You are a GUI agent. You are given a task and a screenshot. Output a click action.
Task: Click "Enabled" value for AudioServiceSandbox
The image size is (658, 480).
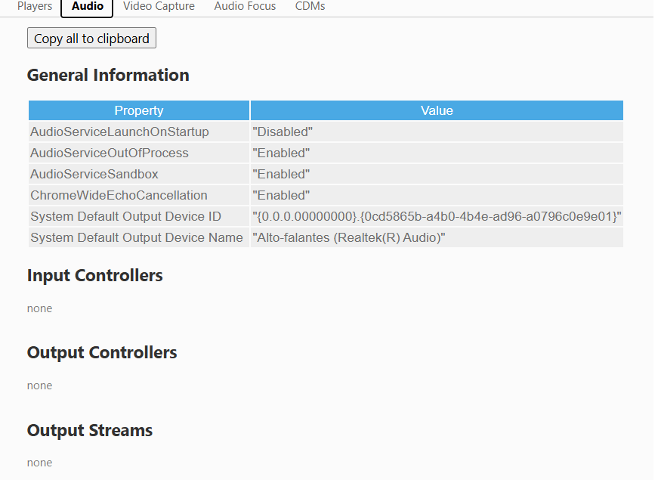(437, 175)
